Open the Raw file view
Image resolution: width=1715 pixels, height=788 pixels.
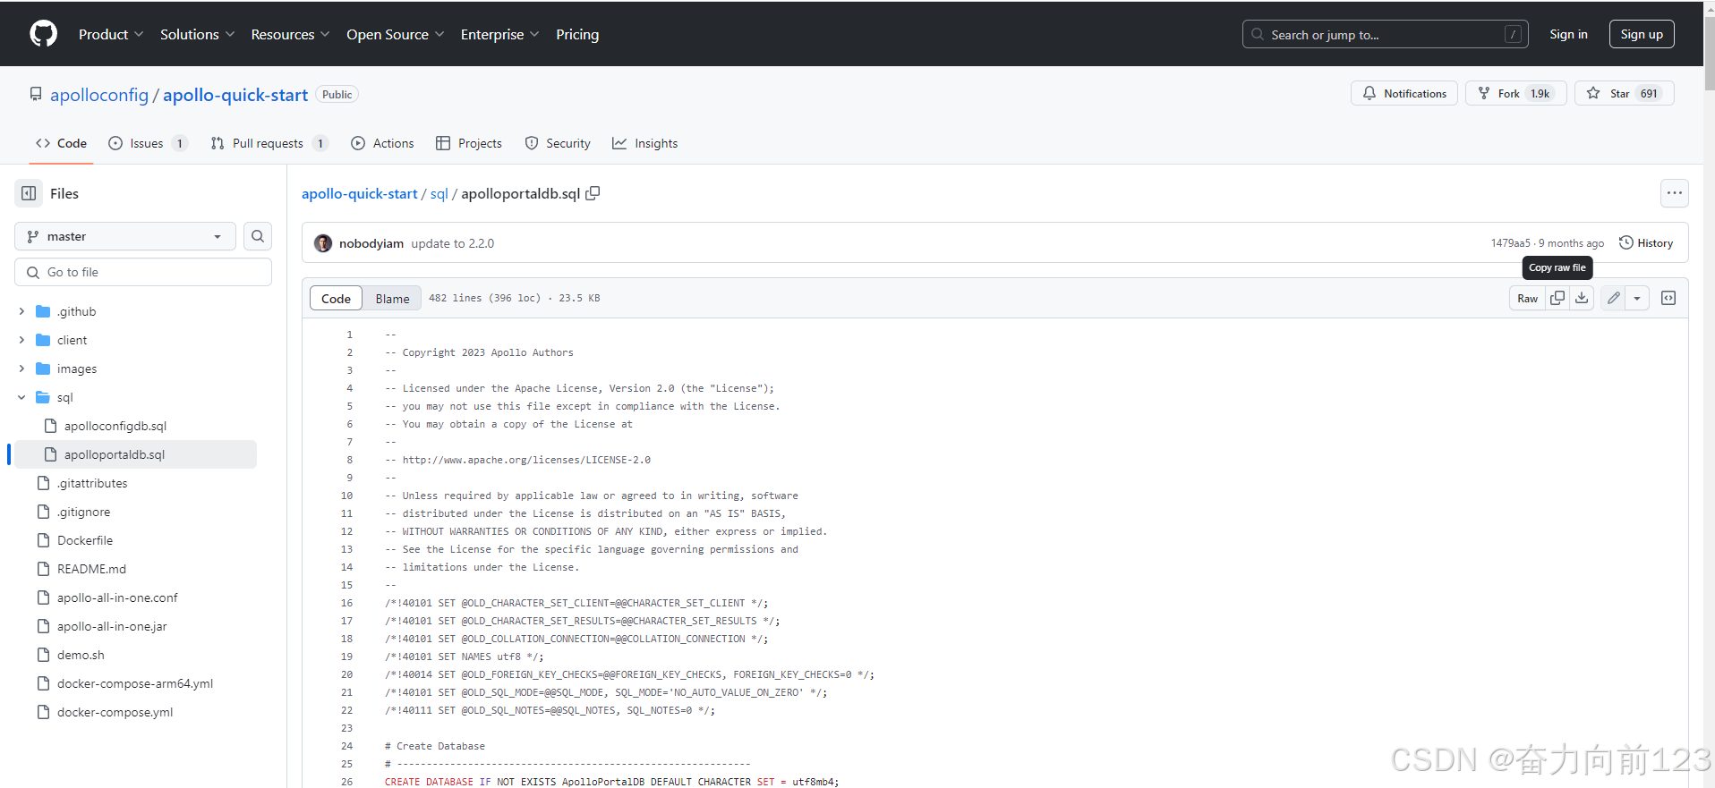1527,298
